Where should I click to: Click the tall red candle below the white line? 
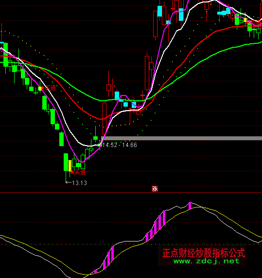(147, 73)
